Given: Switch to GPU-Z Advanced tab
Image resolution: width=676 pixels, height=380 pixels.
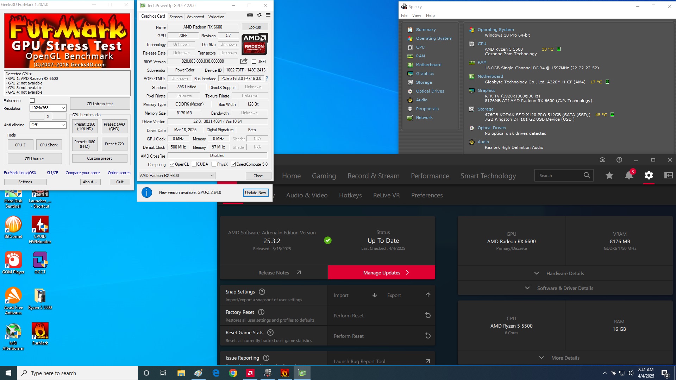Looking at the screenshot, I should (x=195, y=17).
